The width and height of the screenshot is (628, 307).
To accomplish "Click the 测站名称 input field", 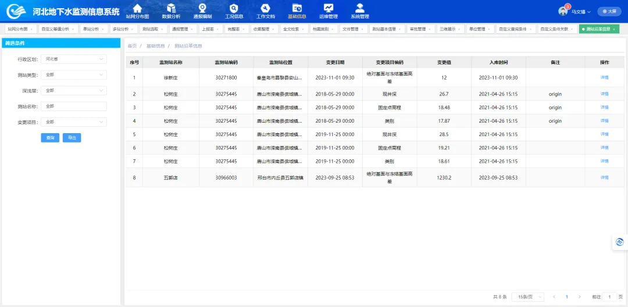I will pos(73,106).
